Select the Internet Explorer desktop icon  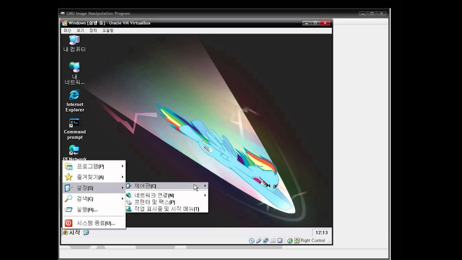pos(75,101)
